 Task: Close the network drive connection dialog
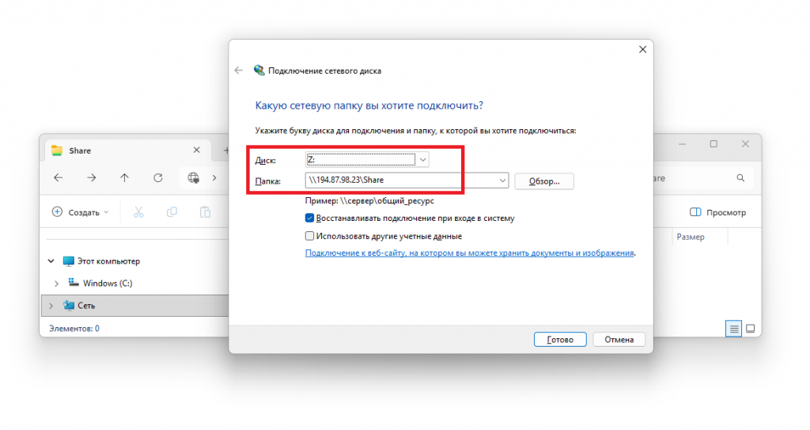(x=642, y=50)
